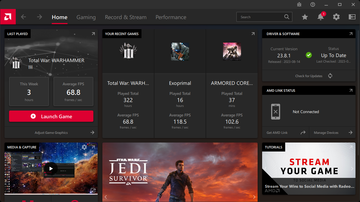Open the bug report tool icon
Image resolution: width=360 pixels, height=202 pixels.
[x=299, y=4]
